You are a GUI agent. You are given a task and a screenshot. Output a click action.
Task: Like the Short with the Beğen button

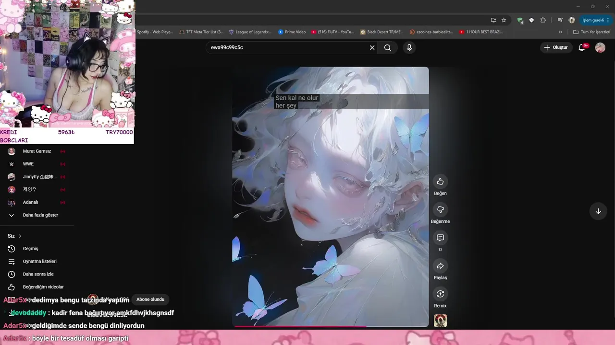click(x=440, y=181)
